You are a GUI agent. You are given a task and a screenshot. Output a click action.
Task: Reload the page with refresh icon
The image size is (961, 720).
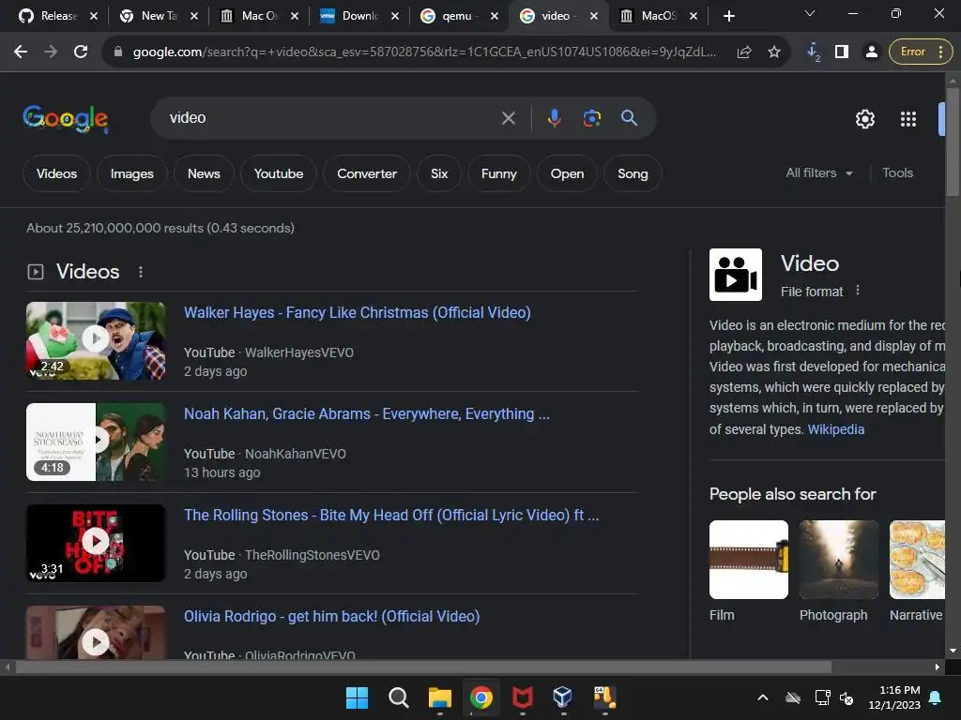[81, 52]
